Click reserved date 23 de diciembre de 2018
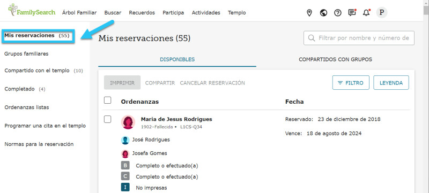Screen dimensions: 429x193 [349, 119]
